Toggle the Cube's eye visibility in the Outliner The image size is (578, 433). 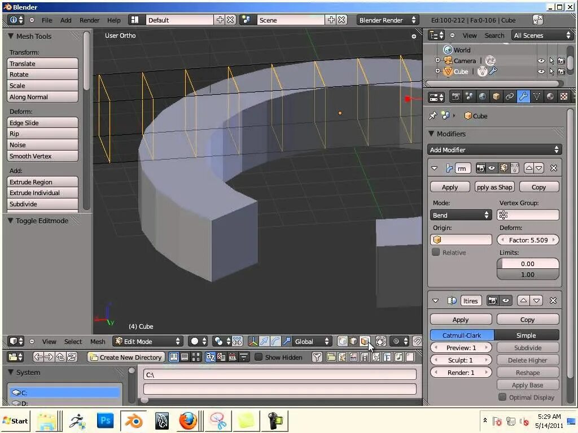tap(540, 72)
